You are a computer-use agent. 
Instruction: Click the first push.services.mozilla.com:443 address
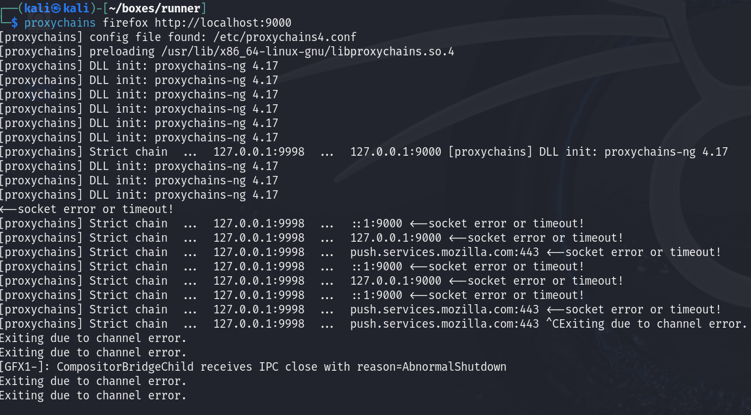click(445, 252)
